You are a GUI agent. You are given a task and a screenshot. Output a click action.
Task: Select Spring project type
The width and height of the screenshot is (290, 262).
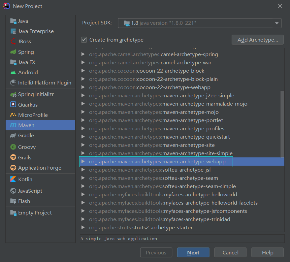tap(41, 52)
